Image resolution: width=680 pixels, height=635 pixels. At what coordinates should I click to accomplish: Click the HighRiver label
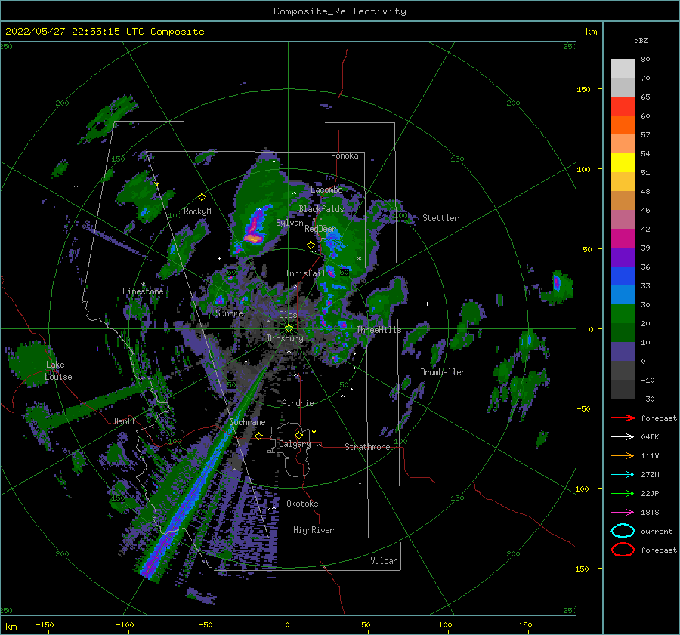tap(314, 530)
